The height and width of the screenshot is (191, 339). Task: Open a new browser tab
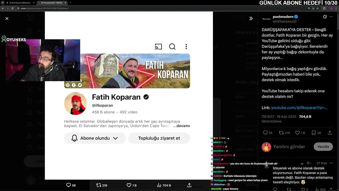point(70,3)
